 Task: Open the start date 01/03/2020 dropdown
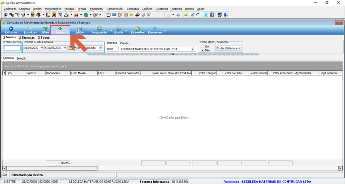tap(42, 48)
